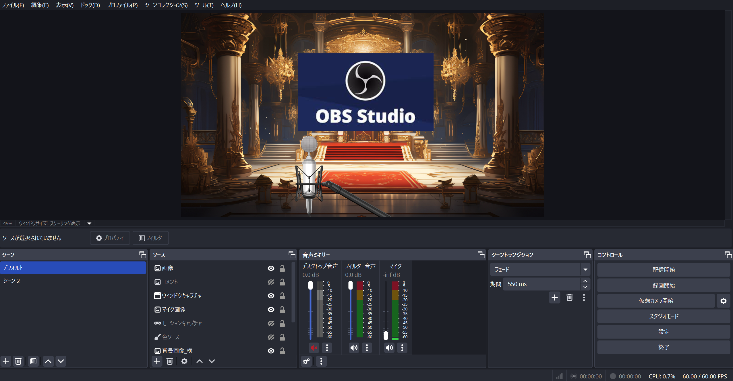Move scene down with arrow icon
Viewport: 733px width, 381px height.
[x=61, y=361]
